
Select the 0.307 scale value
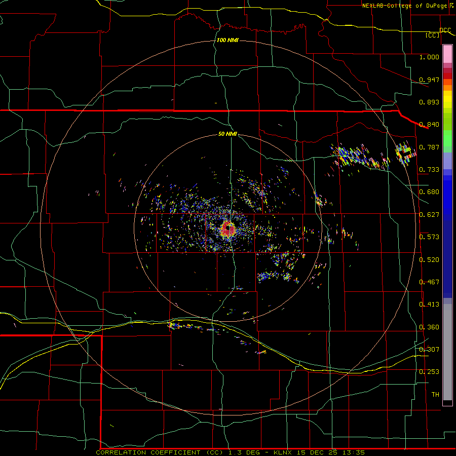pos(429,350)
